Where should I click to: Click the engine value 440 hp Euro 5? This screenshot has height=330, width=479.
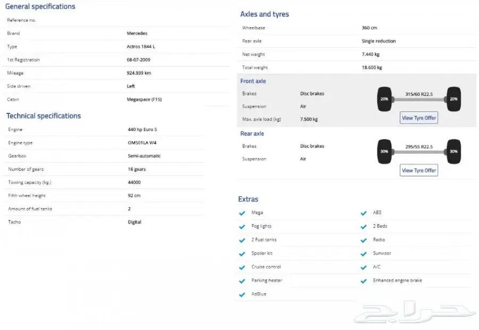coord(142,129)
